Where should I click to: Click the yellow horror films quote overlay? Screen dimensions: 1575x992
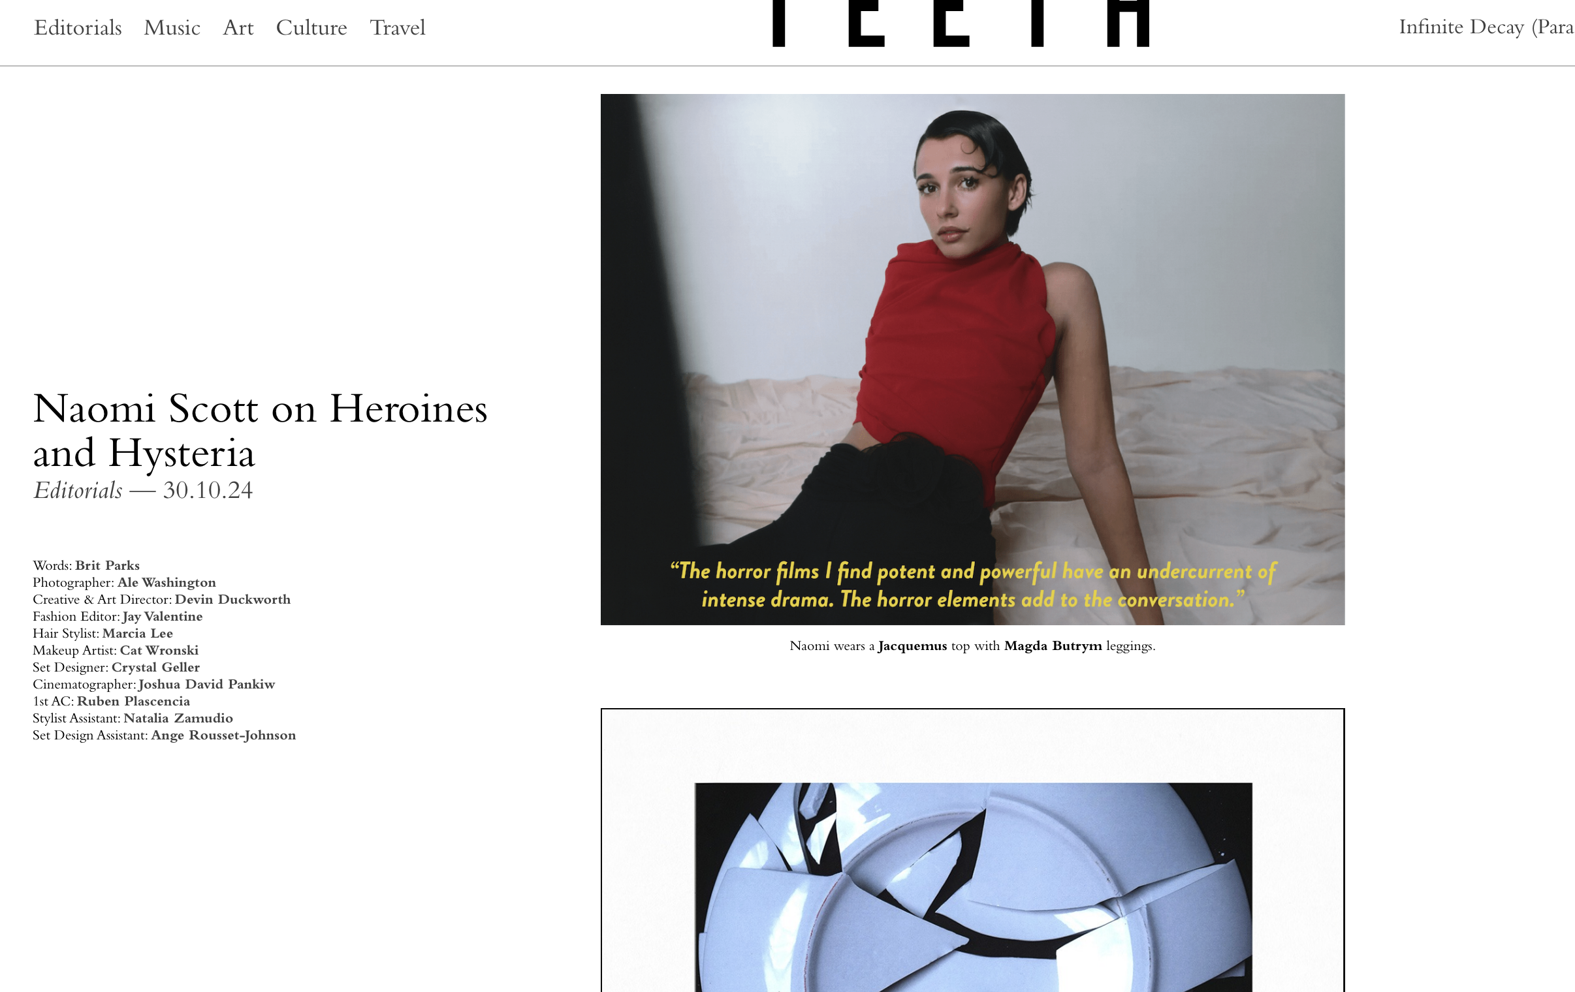click(x=972, y=585)
